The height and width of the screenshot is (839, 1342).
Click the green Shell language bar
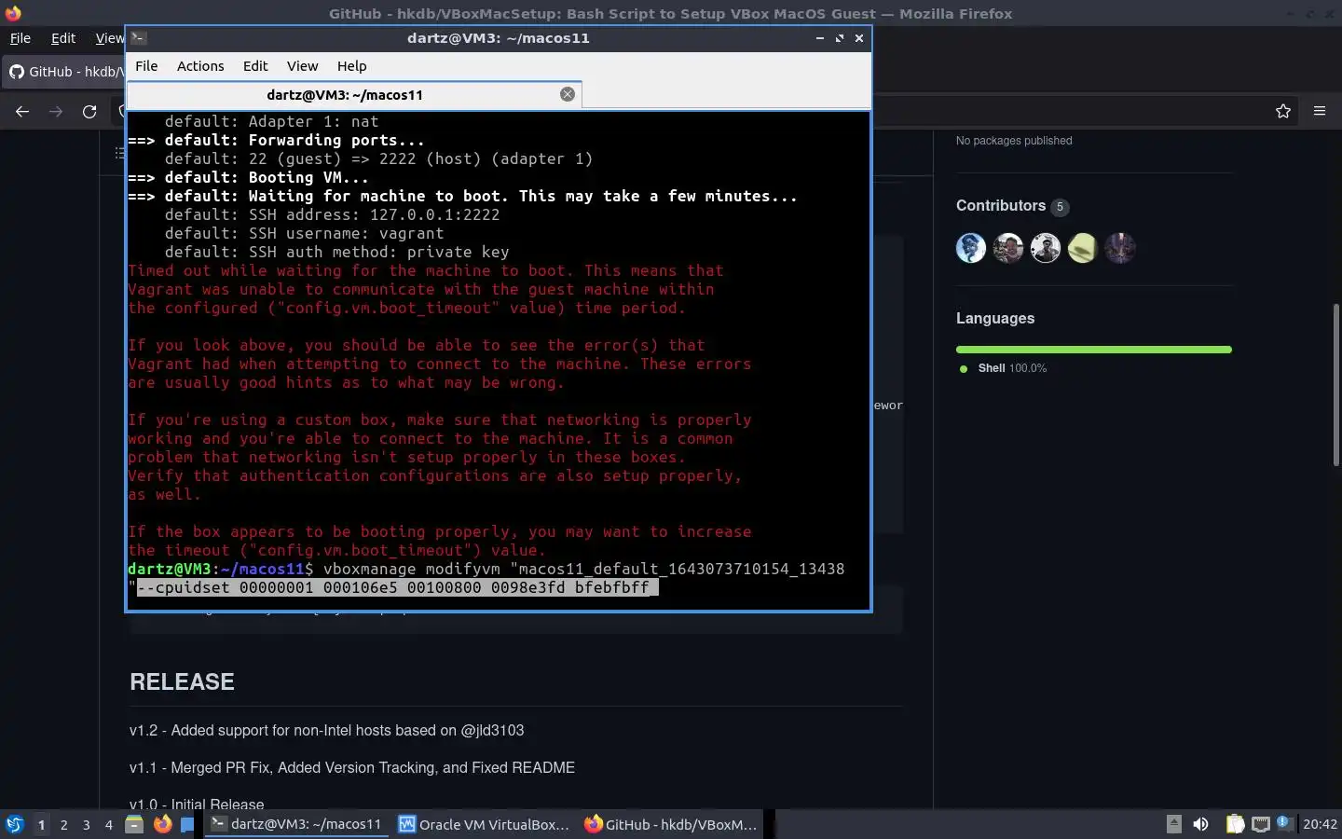click(x=1094, y=350)
